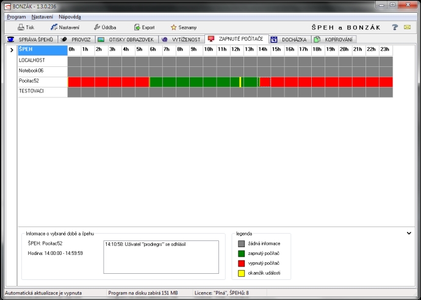Open the Program menu
The image size is (421, 300).
pos(16,17)
